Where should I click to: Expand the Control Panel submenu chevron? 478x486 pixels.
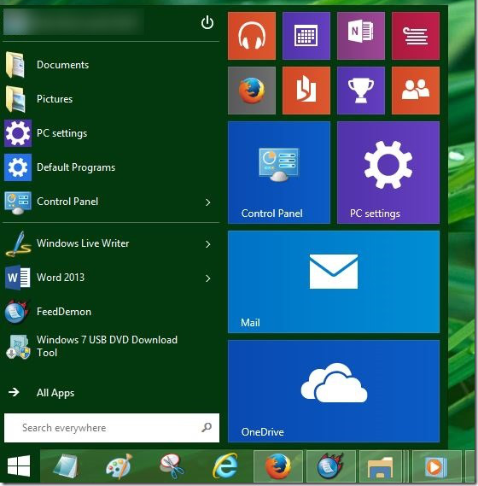208,202
